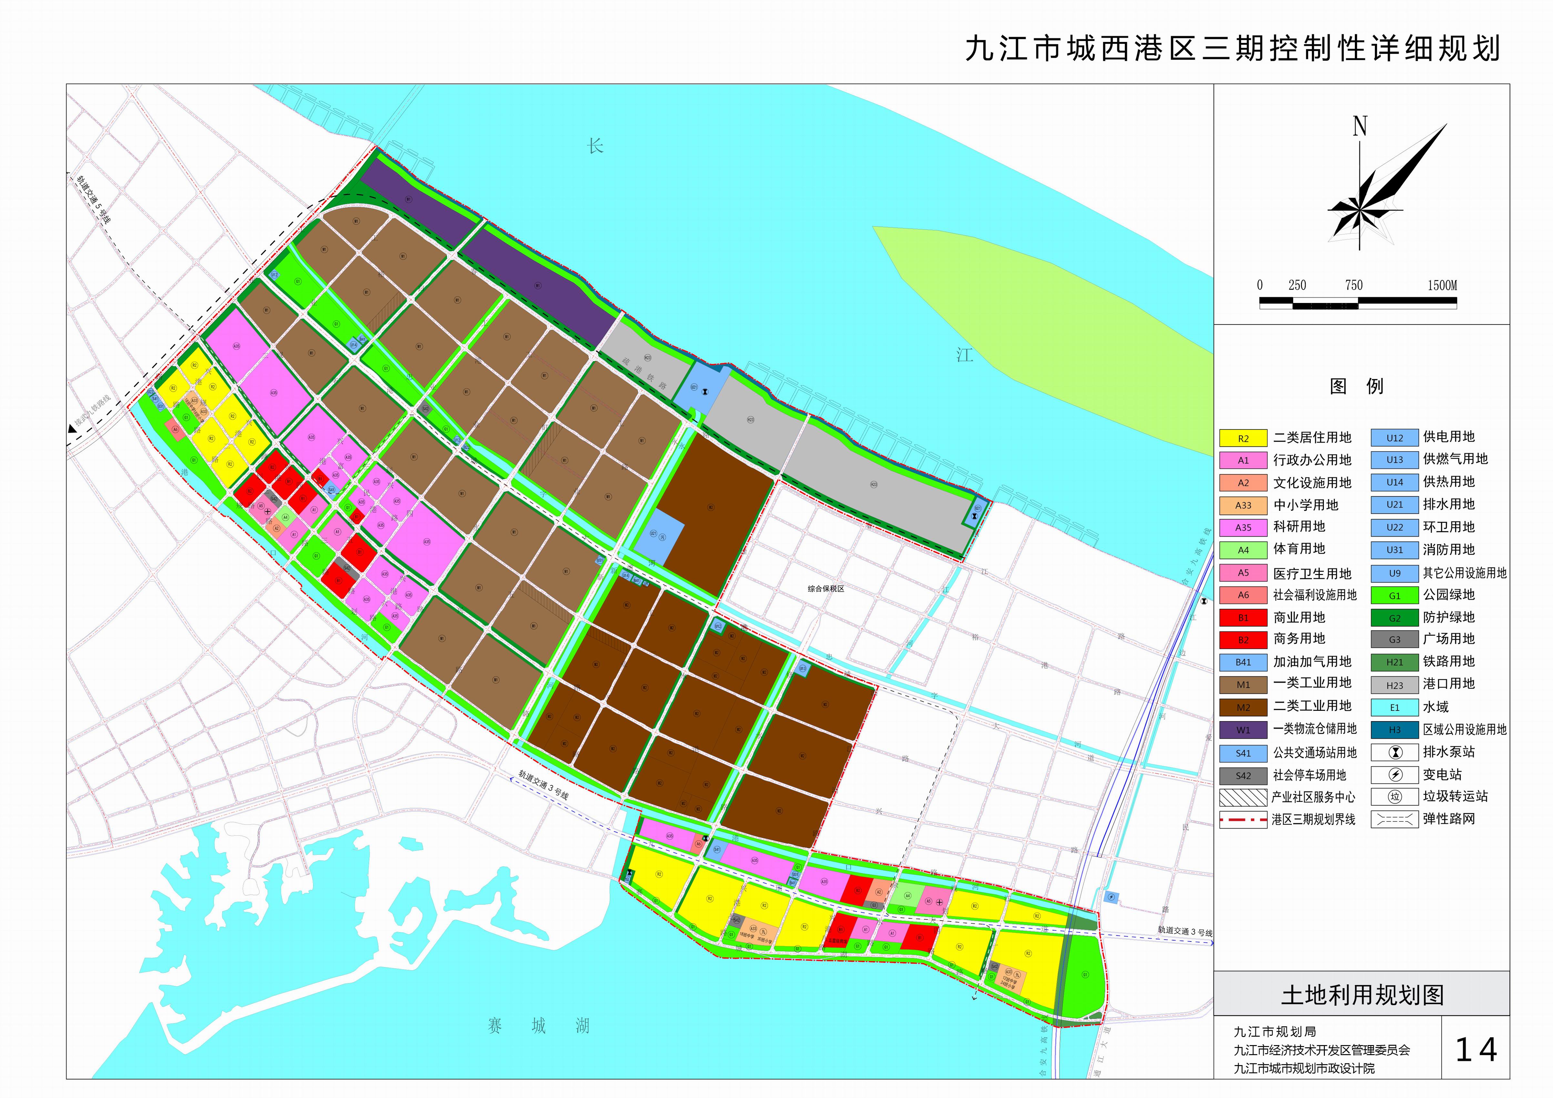
Task: Select the M1 class-one industrial swatch
Action: 1243,685
